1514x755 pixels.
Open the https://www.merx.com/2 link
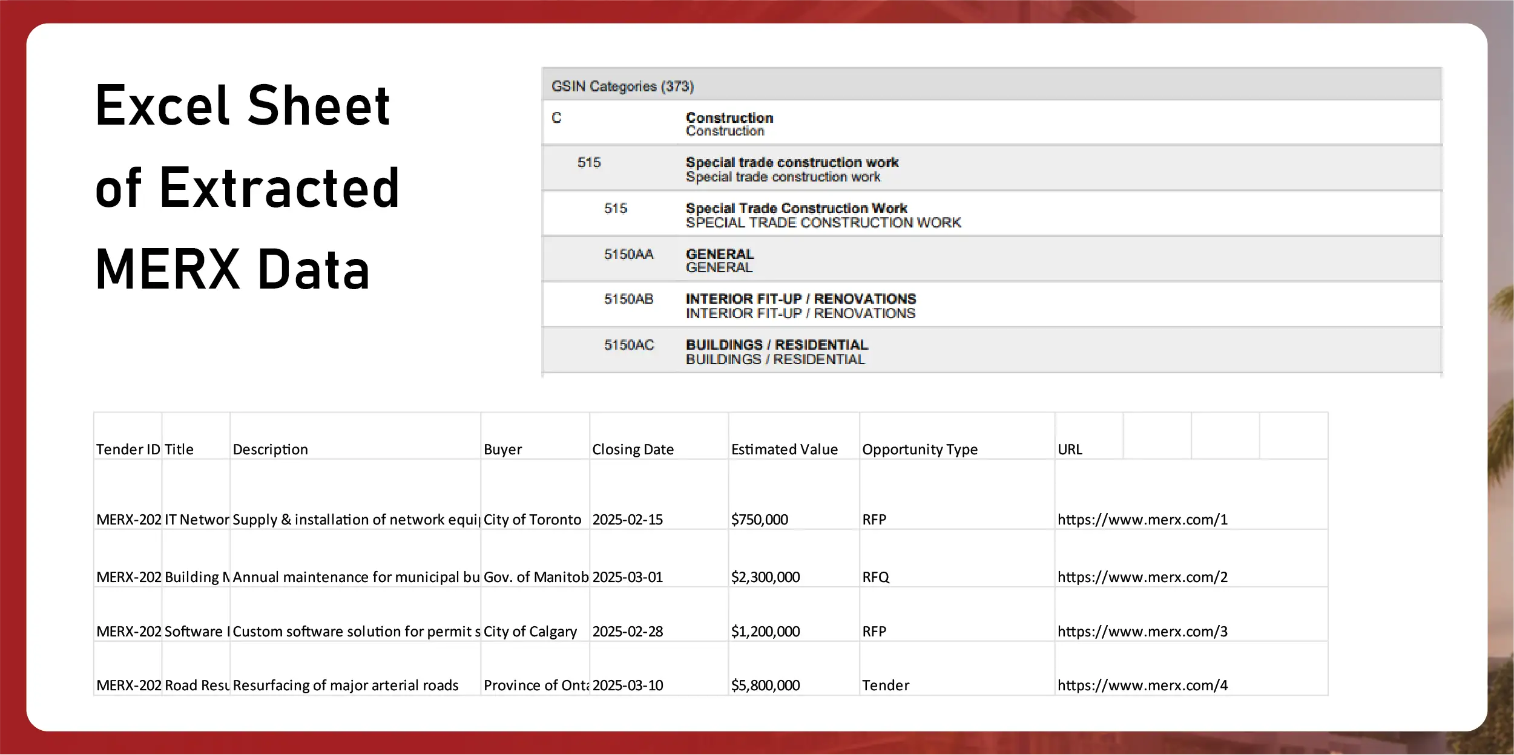(1142, 577)
